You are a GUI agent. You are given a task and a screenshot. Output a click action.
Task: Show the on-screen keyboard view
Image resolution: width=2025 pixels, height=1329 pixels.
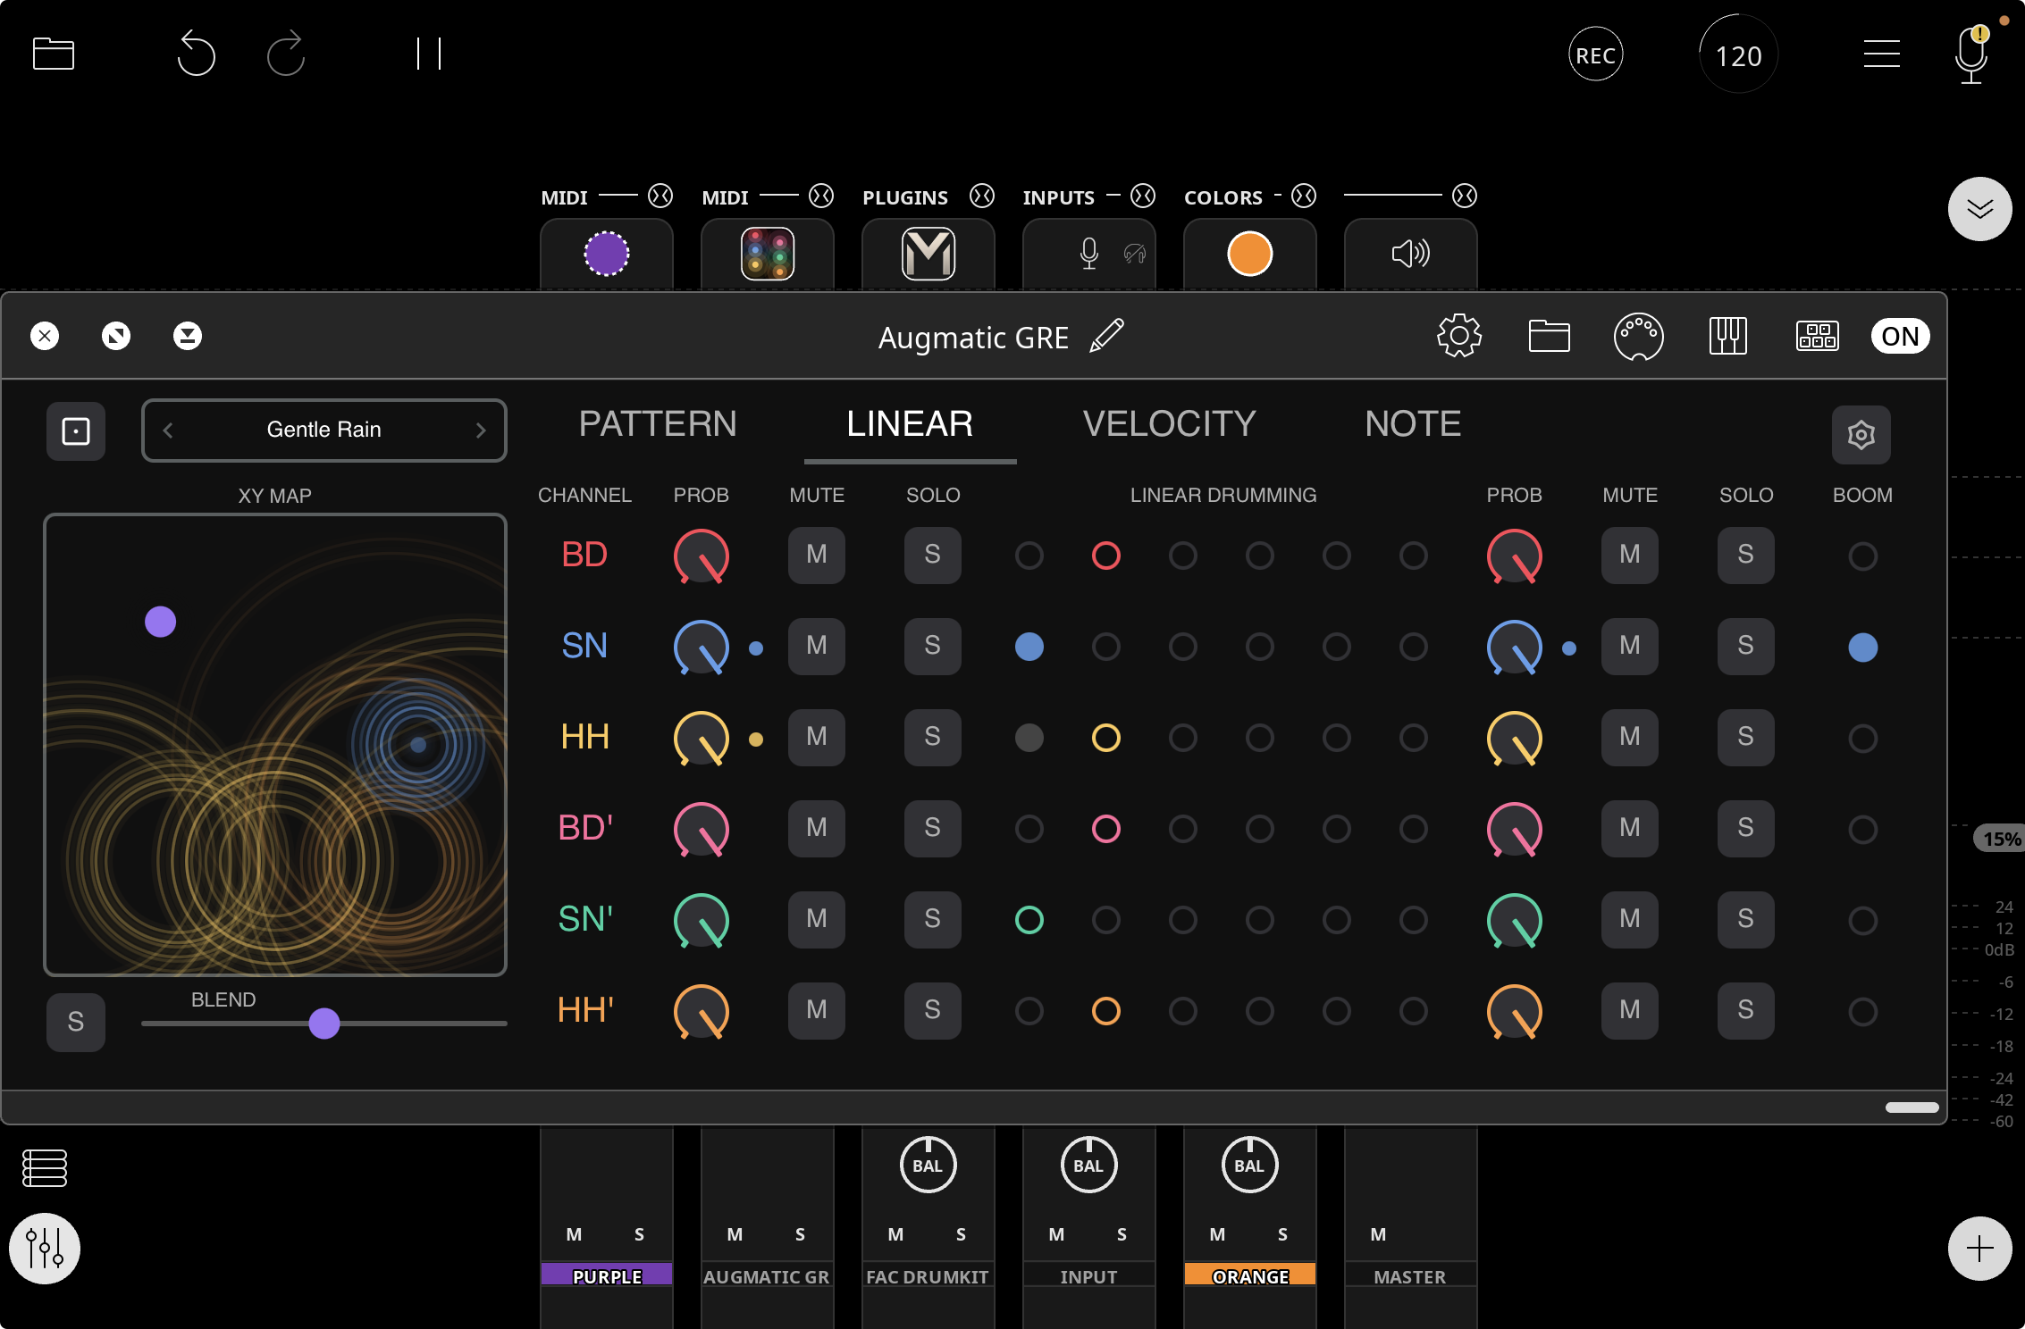pyautogui.click(x=1728, y=337)
